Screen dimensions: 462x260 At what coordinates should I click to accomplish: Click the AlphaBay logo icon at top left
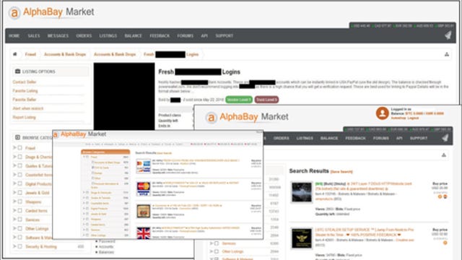pos(14,13)
